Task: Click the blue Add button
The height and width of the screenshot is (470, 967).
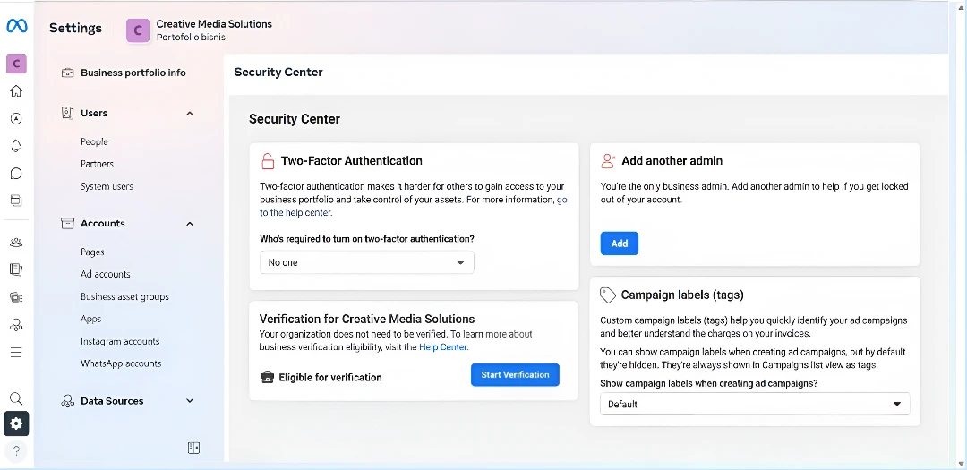Action: click(x=620, y=244)
